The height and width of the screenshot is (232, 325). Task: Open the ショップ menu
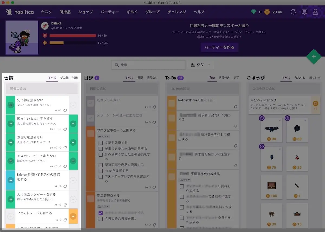[86, 12]
